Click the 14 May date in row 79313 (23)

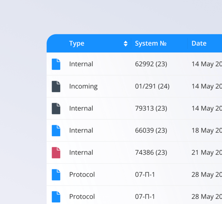tap(207, 108)
